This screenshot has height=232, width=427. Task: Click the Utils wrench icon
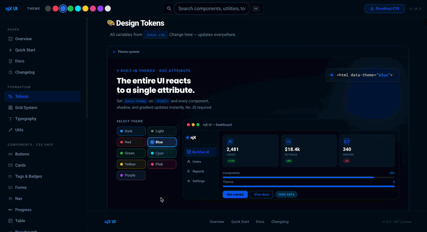click(10, 130)
